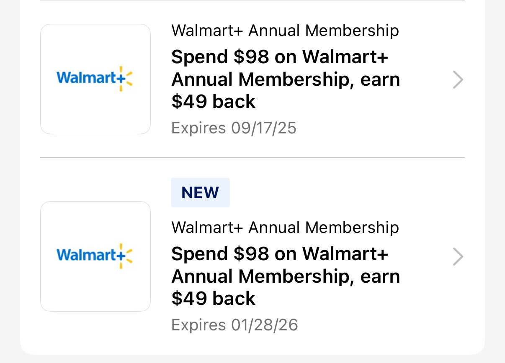This screenshot has width=505, height=363.
Task: Tap the '$49 back' text in the NEW offer
Action: coord(214,299)
